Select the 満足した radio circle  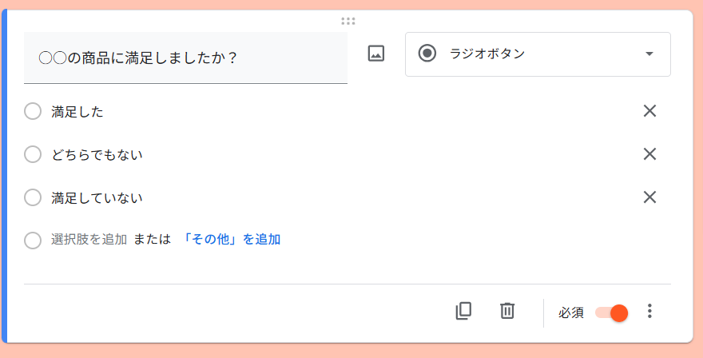coord(33,111)
